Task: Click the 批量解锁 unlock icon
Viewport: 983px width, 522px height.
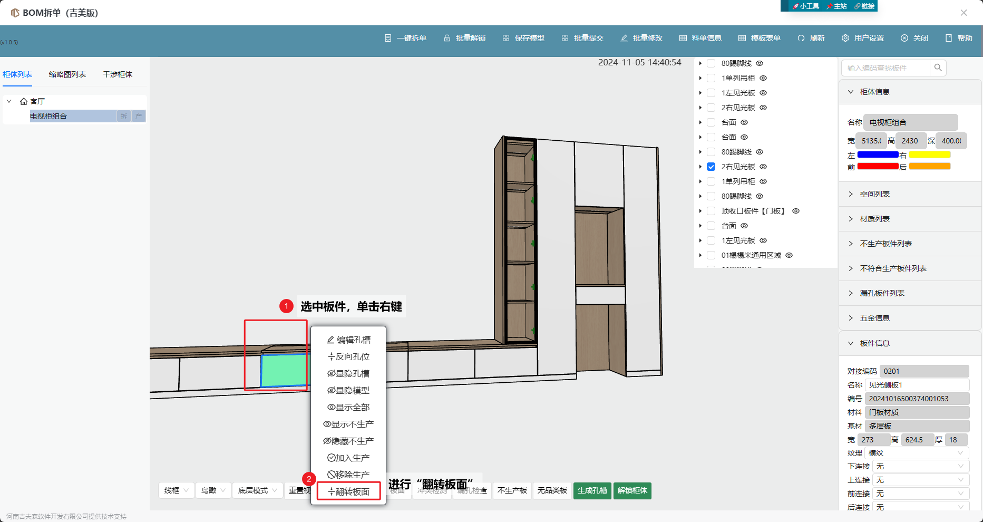Action: [x=447, y=38]
